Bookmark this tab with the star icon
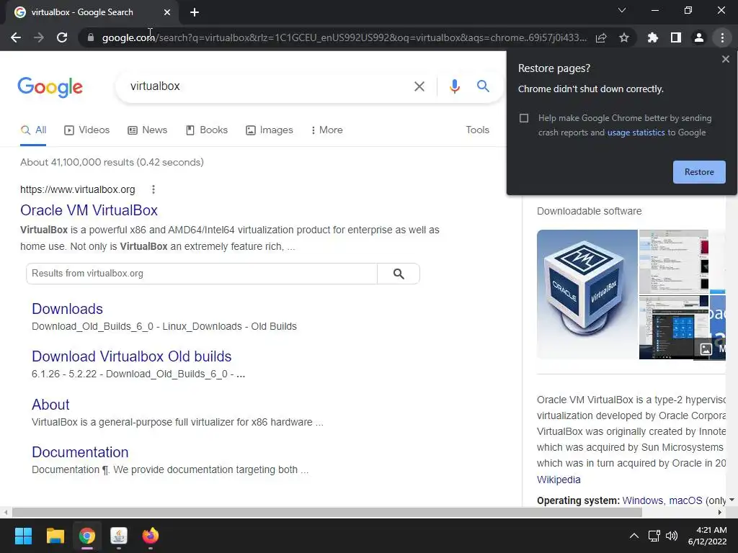 [x=624, y=37]
